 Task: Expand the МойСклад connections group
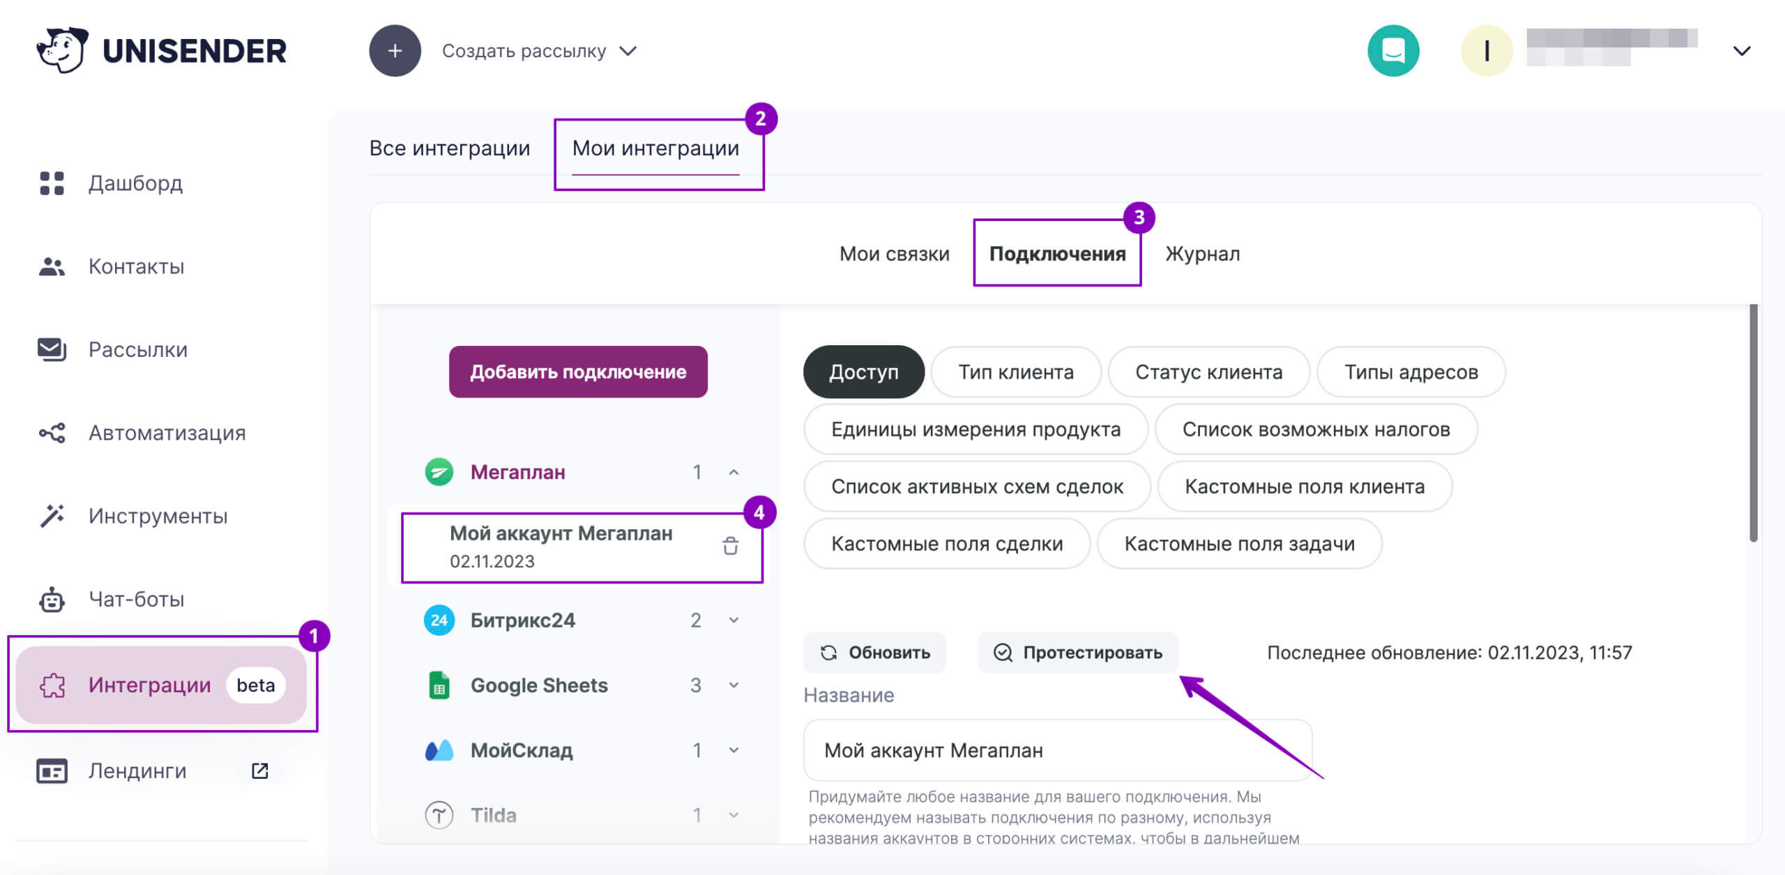pyautogui.click(x=734, y=750)
